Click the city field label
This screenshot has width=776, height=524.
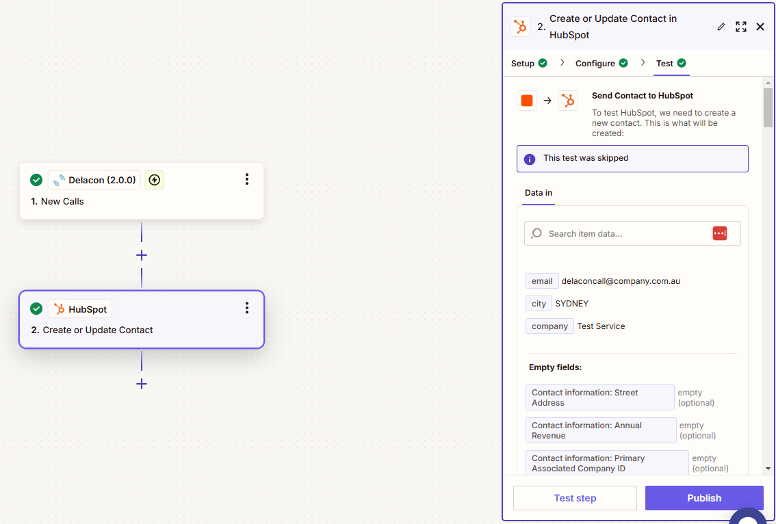point(539,304)
